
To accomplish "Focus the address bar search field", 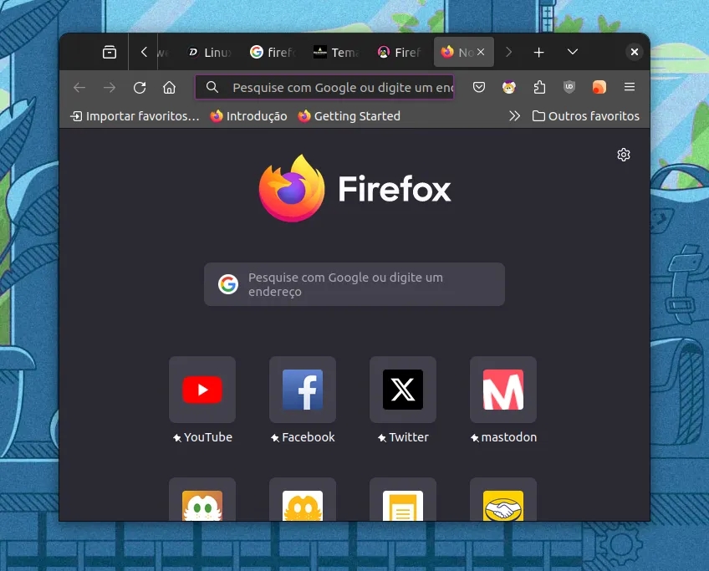I will [324, 87].
